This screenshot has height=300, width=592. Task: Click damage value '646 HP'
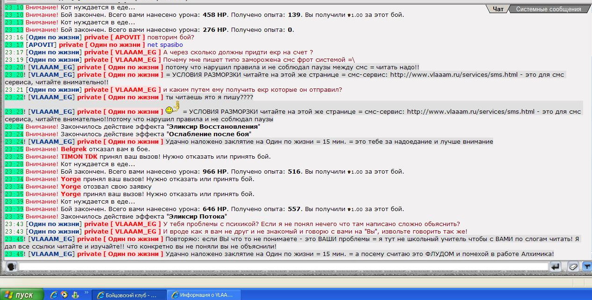tap(214, 209)
